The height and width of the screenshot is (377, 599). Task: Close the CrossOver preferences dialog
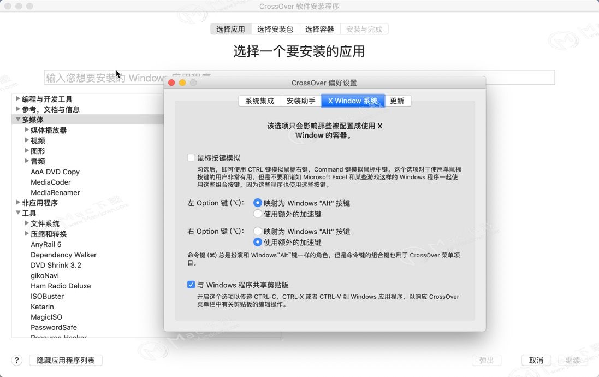click(171, 83)
